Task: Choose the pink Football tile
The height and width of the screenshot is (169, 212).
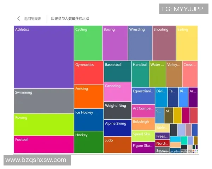Action: pyautogui.click(x=44, y=144)
